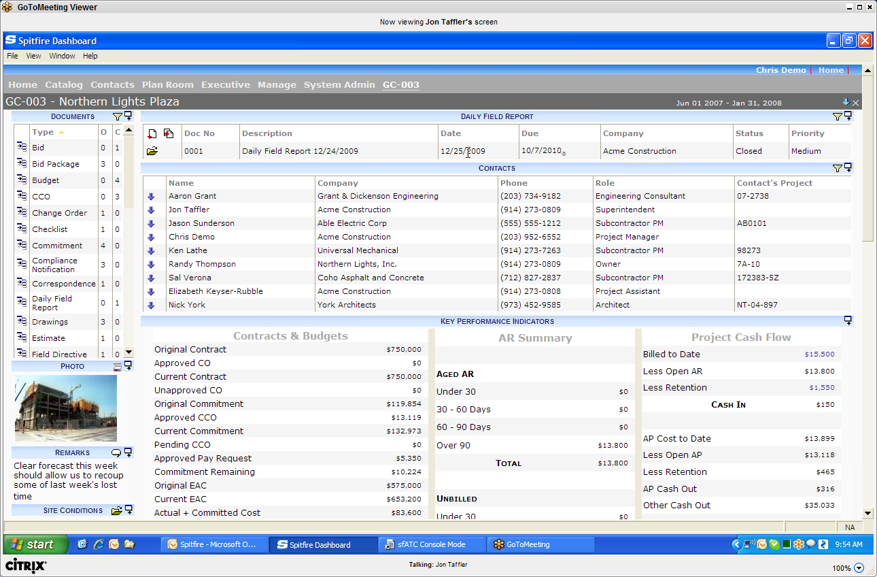Screen dimensions: 877x577
Task: Close the GC-003 project dashboard tab
Action: pos(856,103)
